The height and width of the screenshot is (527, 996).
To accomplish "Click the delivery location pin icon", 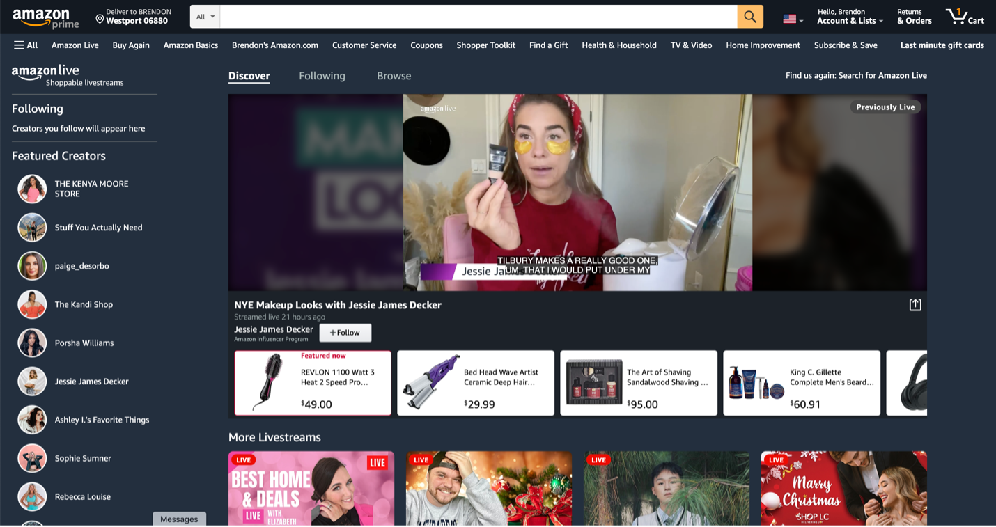I will pyautogui.click(x=100, y=19).
